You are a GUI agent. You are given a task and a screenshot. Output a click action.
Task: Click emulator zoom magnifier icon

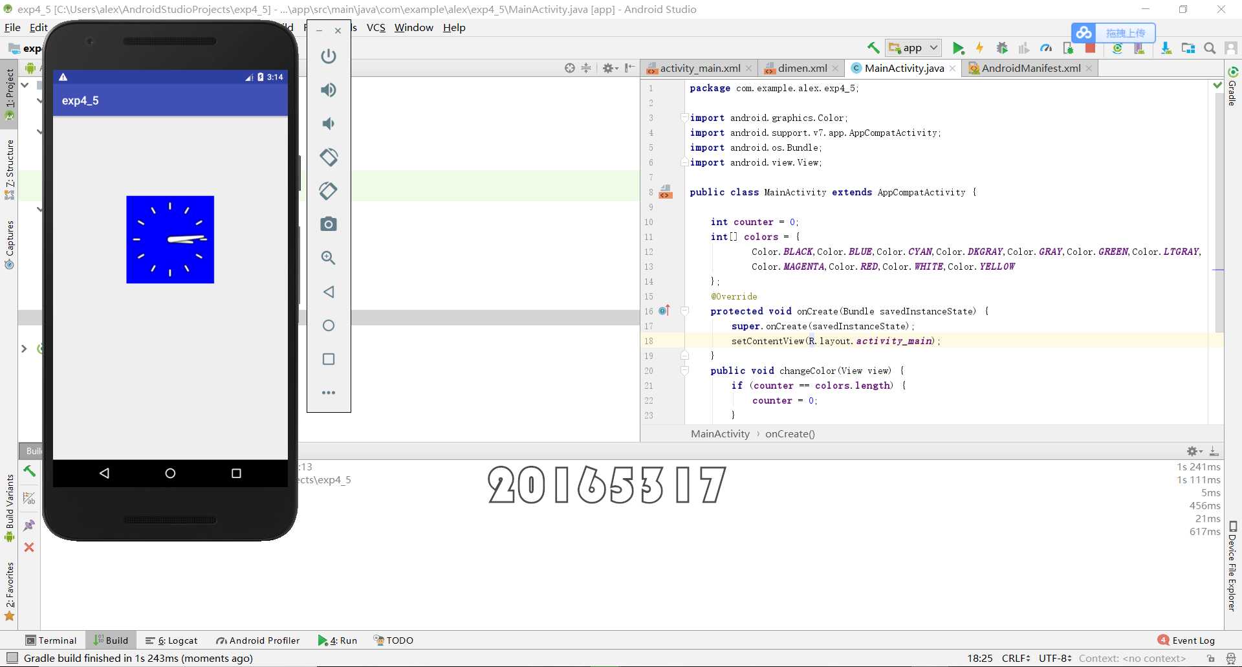(x=329, y=258)
